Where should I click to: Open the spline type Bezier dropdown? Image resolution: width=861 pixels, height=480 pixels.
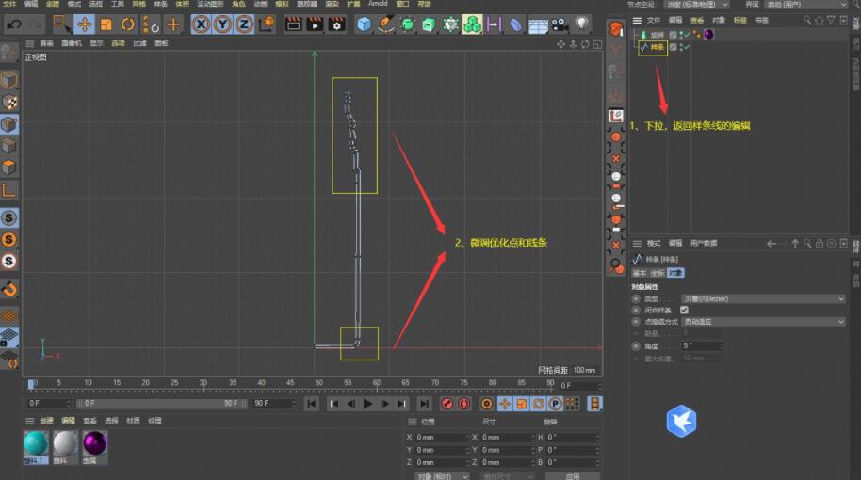(x=763, y=299)
